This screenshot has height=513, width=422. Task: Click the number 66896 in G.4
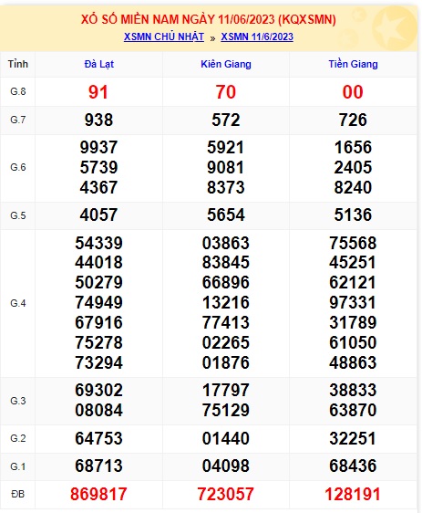click(226, 282)
